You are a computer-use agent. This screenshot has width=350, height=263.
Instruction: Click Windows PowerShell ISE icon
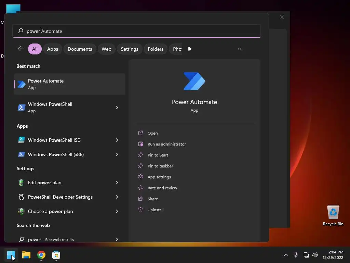[22, 140]
